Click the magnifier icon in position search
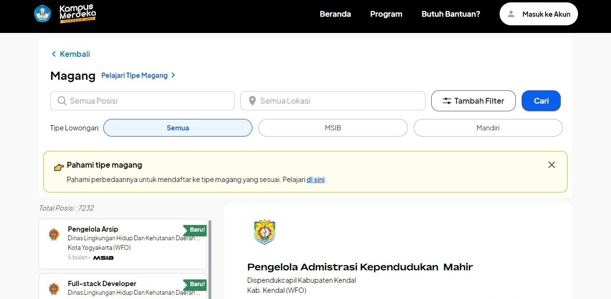This screenshot has height=299, width=611. click(x=62, y=101)
